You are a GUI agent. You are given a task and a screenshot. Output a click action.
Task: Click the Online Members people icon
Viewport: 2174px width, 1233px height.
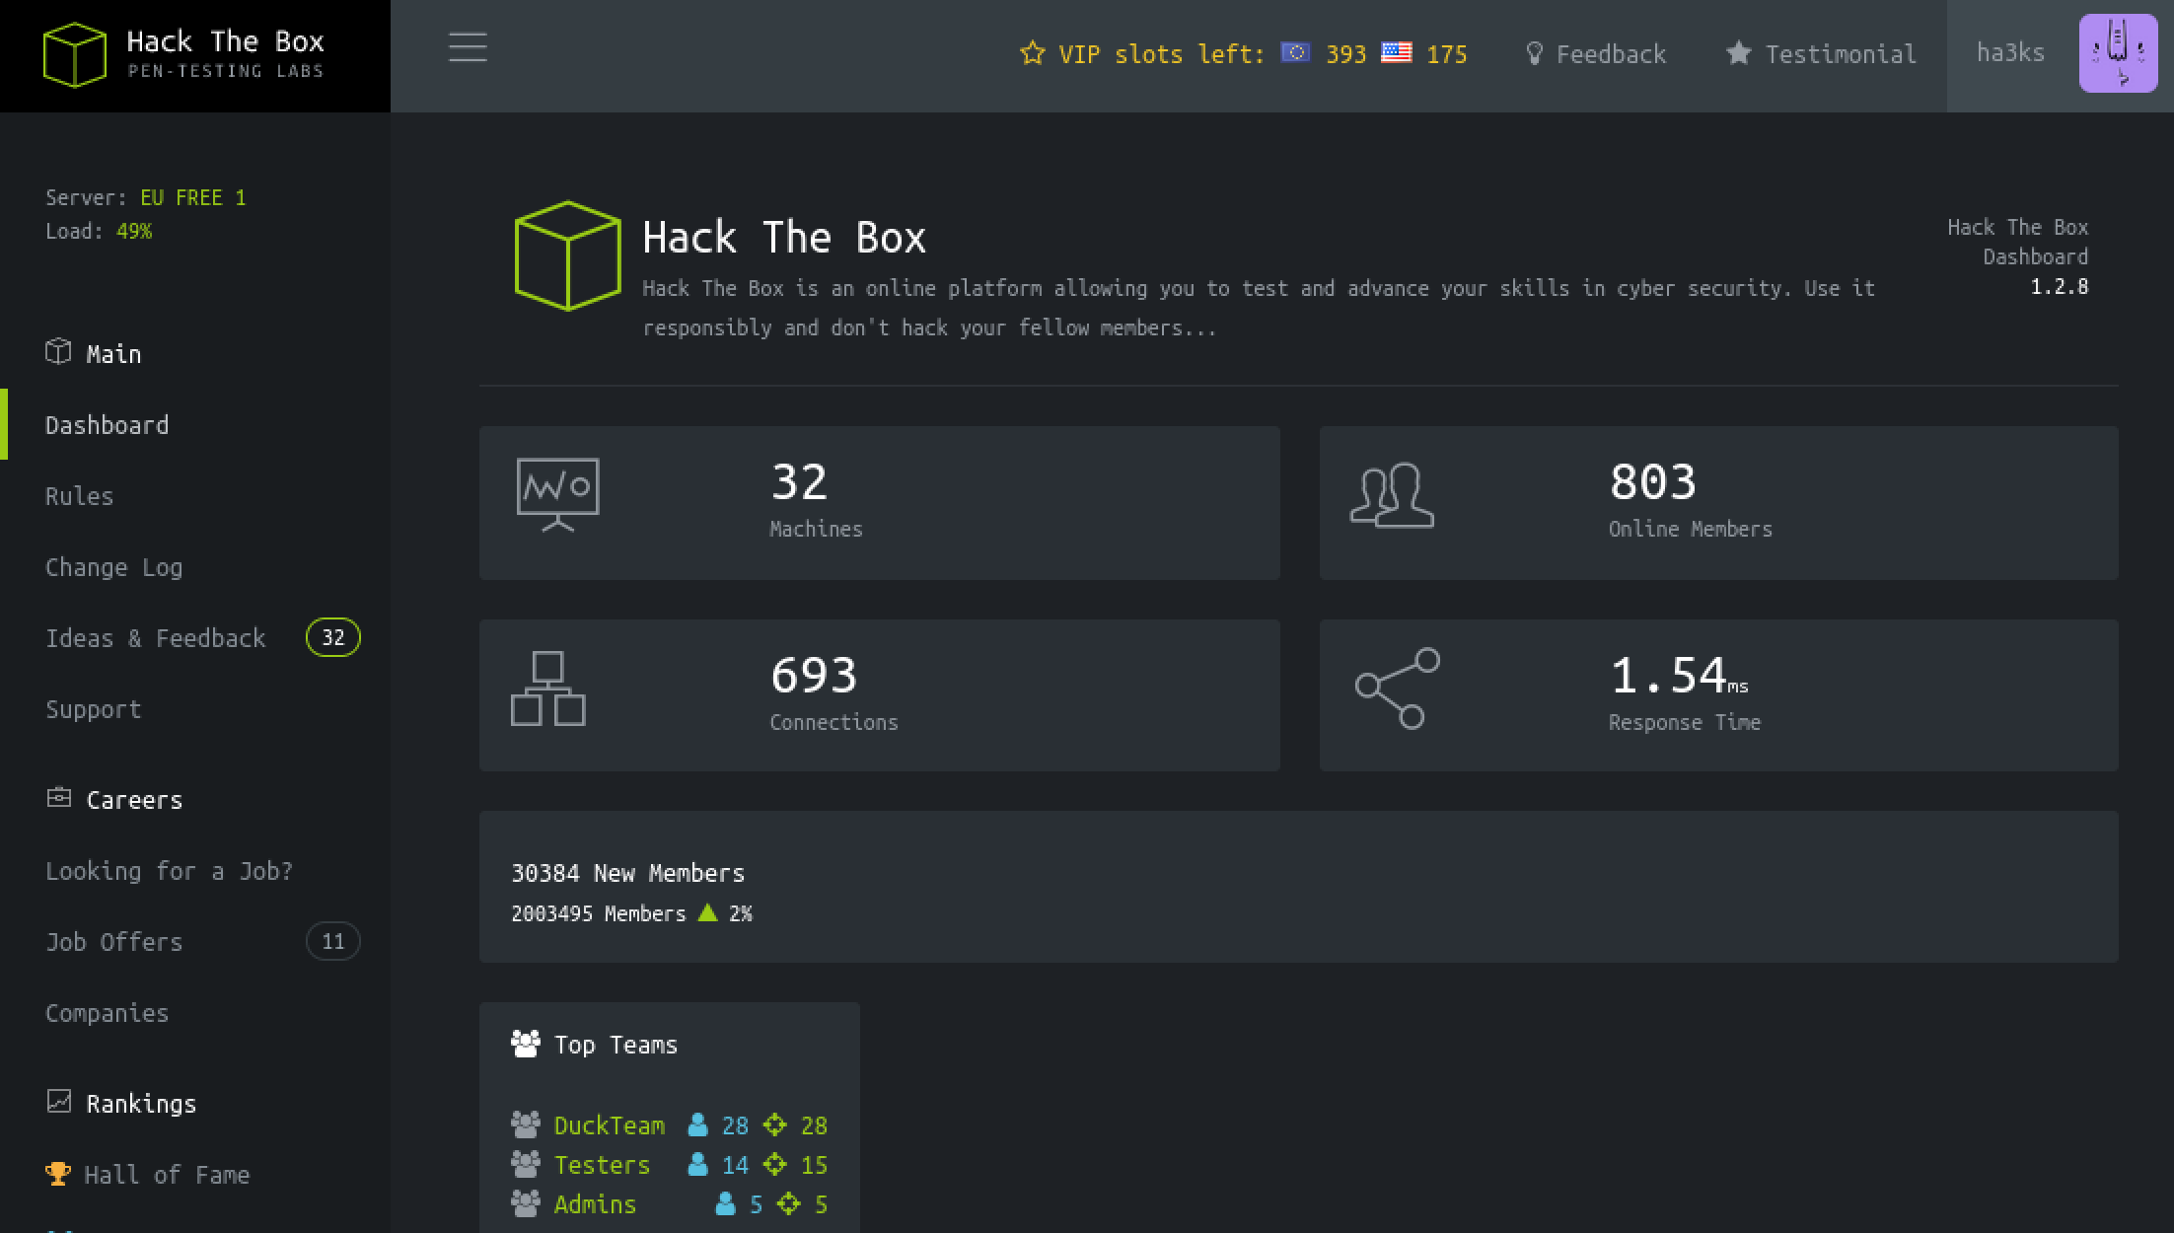click(1392, 495)
